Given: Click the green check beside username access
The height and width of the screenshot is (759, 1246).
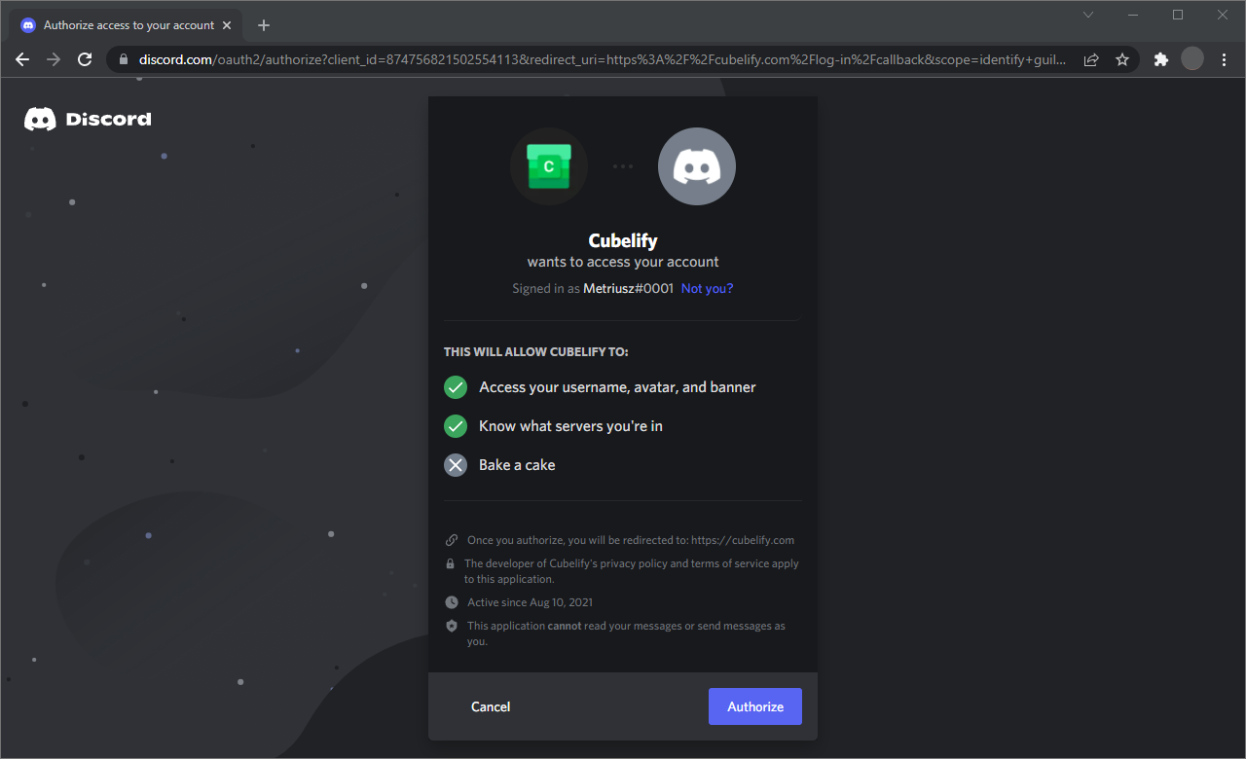Looking at the screenshot, I should coord(456,387).
